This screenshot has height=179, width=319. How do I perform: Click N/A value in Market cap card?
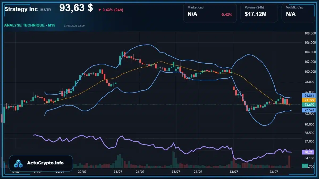click(x=192, y=14)
